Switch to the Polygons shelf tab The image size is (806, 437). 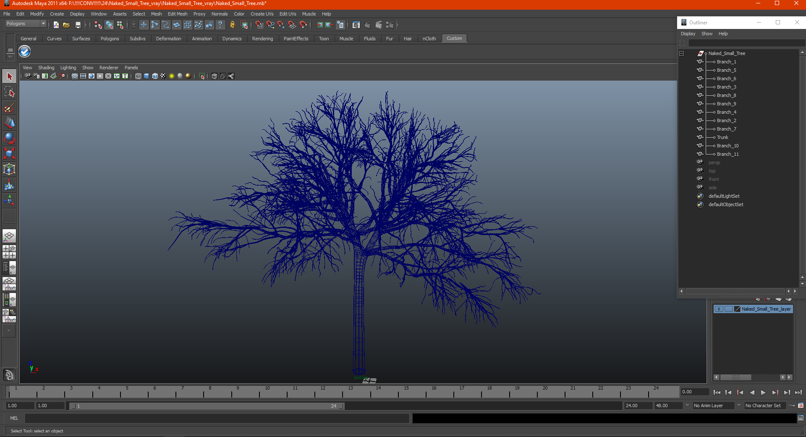[110, 39]
